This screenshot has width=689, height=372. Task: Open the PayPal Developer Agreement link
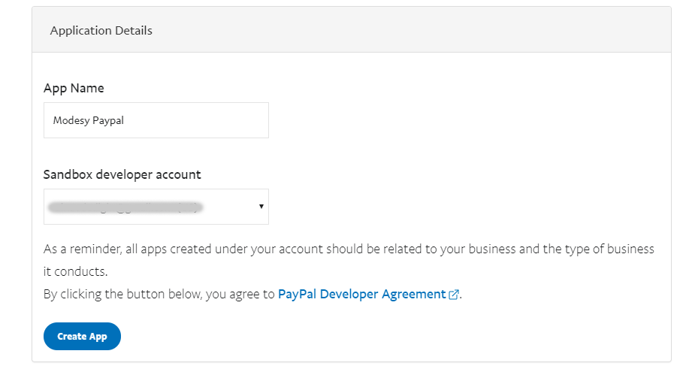click(x=362, y=295)
